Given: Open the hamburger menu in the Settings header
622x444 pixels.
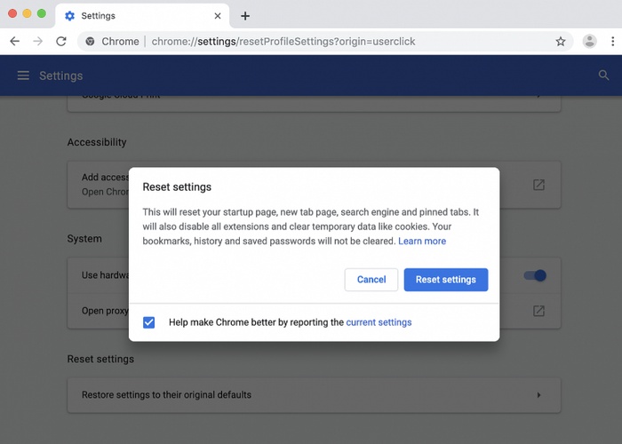Looking at the screenshot, I should click(x=23, y=75).
